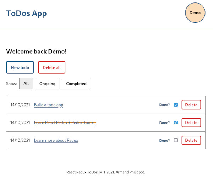This screenshot has width=213, height=180.
Task: Open the ToDos App home title
Action: tap(26, 13)
